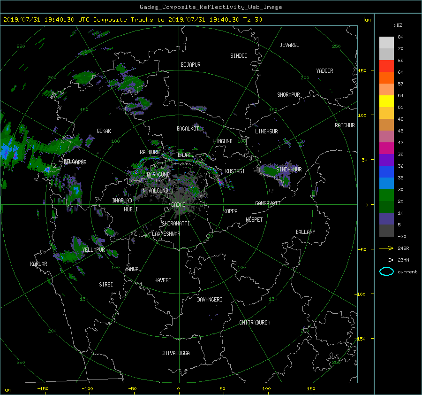Click the YADGIR city label
The image size is (422, 395).
tap(324, 71)
